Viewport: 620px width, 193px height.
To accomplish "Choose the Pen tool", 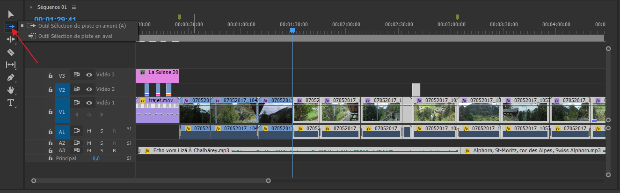I will [x=11, y=77].
